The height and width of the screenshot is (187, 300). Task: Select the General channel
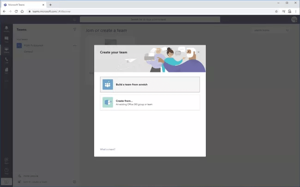[x=29, y=52]
